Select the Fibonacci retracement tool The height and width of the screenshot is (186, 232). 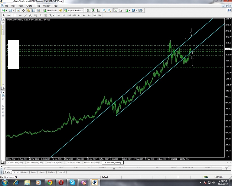36,15
